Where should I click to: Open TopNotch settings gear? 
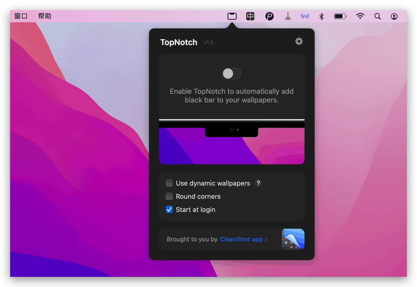pyautogui.click(x=299, y=41)
